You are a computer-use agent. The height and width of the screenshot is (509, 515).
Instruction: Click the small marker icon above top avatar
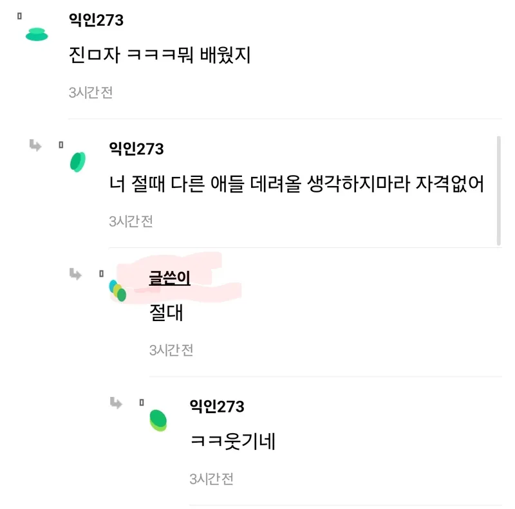19,15
